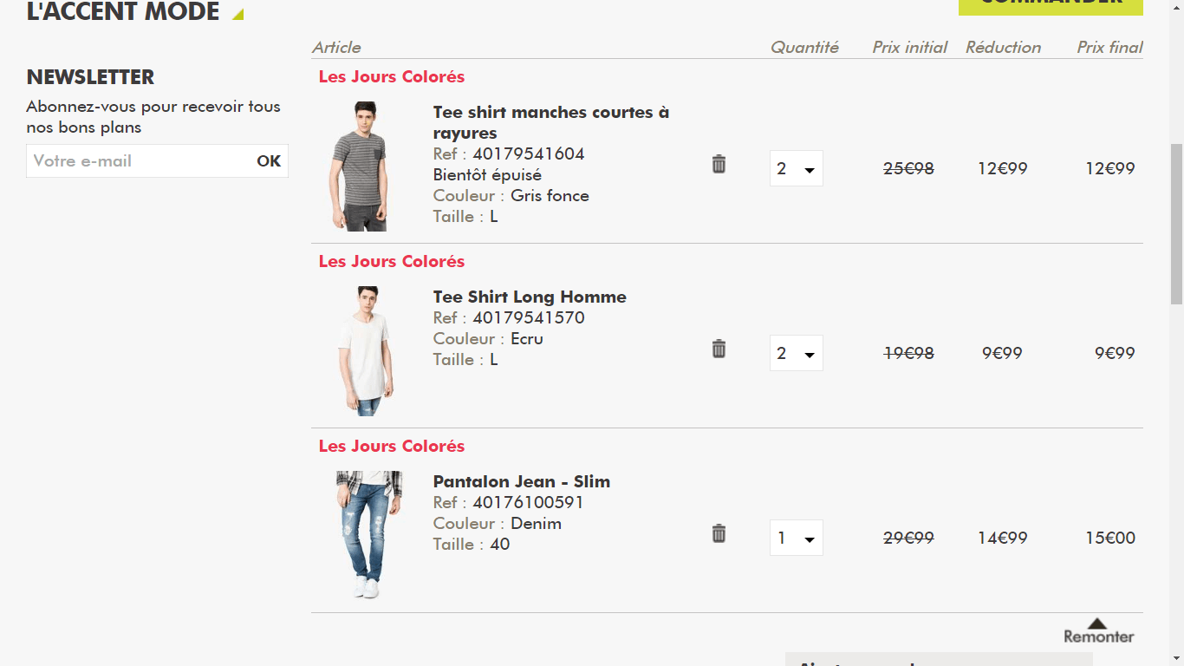This screenshot has width=1184, height=666.
Task: Delete the striped tee shirt from cart
Action: click(719, 164)
